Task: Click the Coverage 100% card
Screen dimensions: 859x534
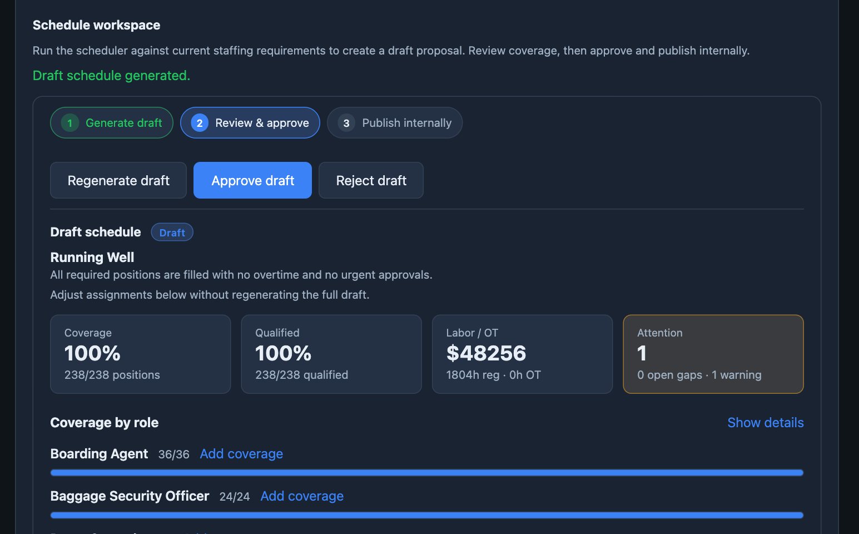Action: pos(141,354)
